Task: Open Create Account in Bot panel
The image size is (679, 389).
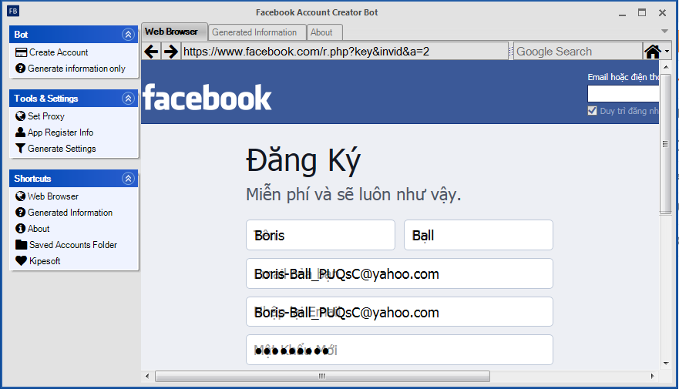Action: click(59, 52)
